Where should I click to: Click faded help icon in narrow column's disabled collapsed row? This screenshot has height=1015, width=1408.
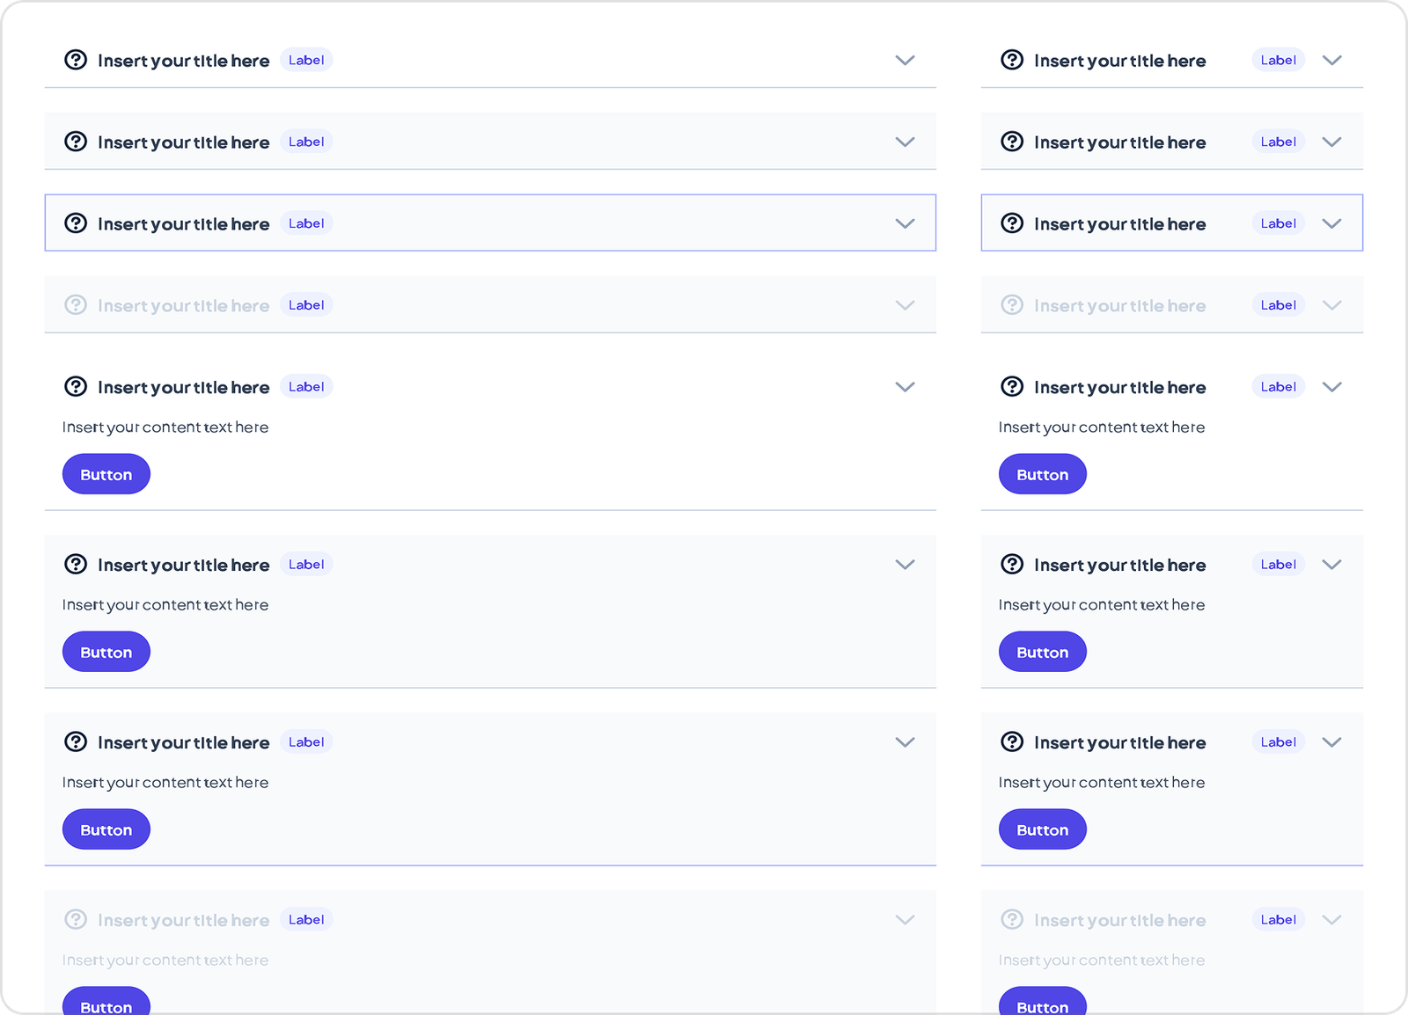pos(1012,305)
